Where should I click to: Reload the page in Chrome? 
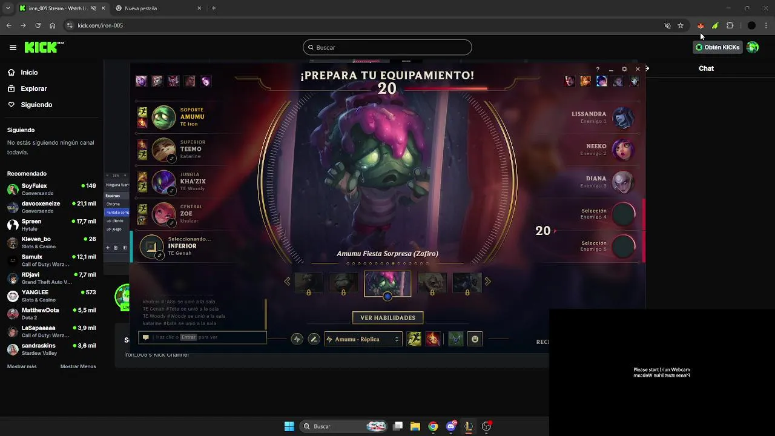point(38,25)
